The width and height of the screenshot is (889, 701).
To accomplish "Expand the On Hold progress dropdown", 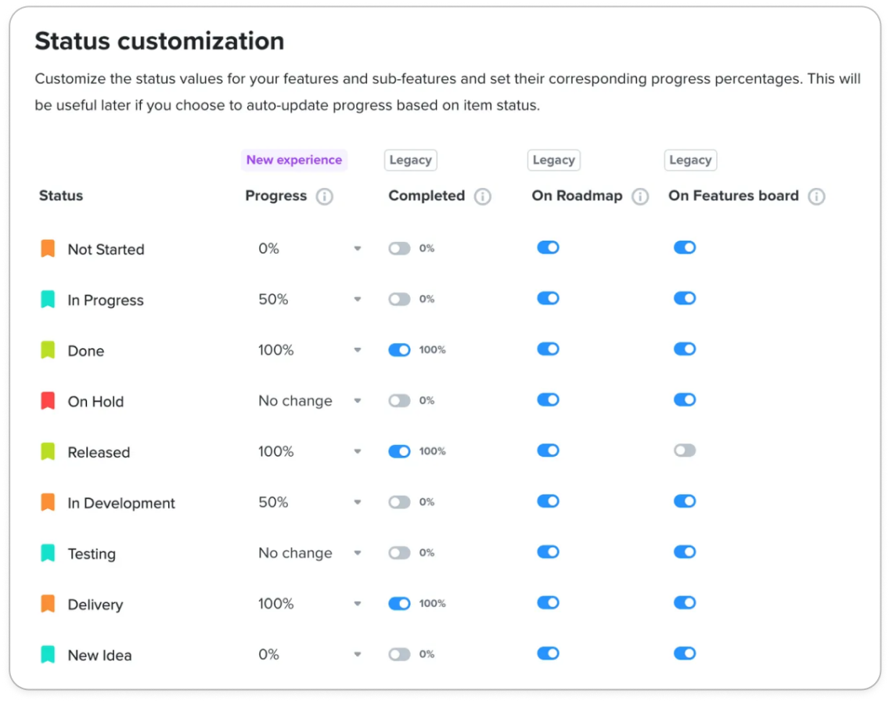I will coord(309,401).
